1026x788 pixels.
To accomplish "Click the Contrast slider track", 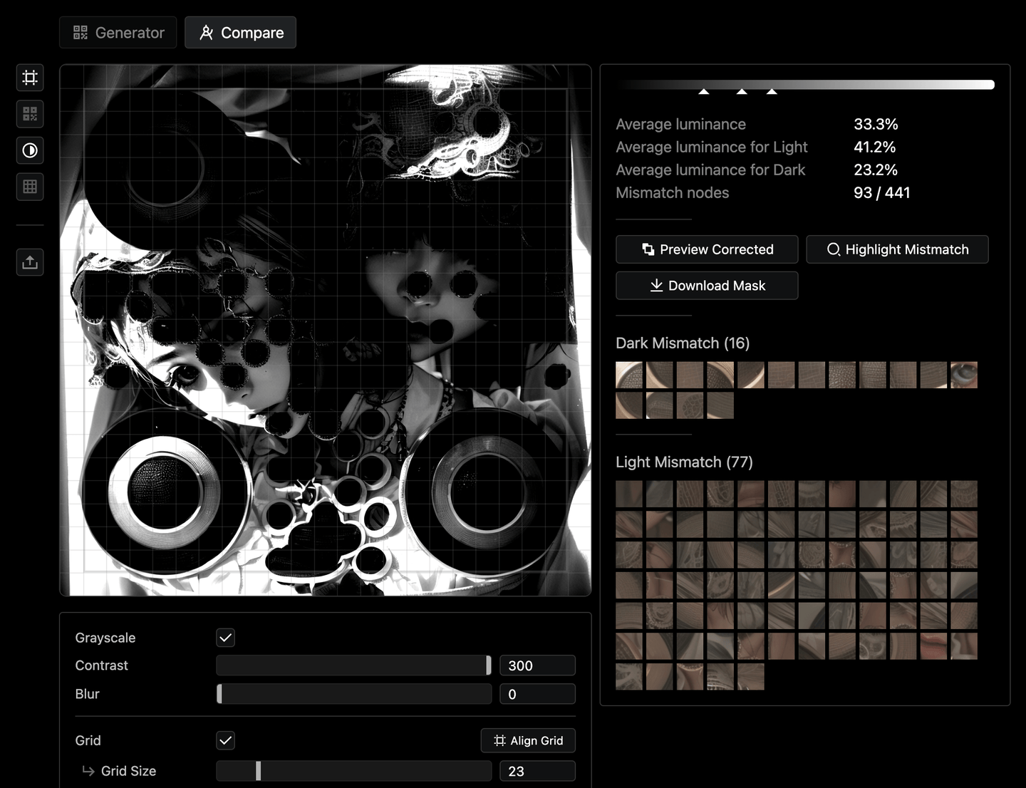I will [x=353, y=665].
